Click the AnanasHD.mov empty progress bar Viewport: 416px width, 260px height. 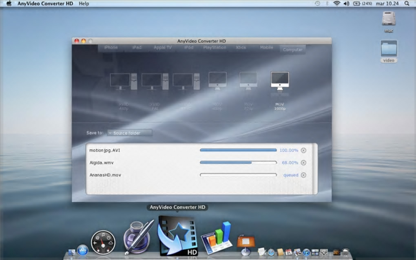click(x=238, y=175)
